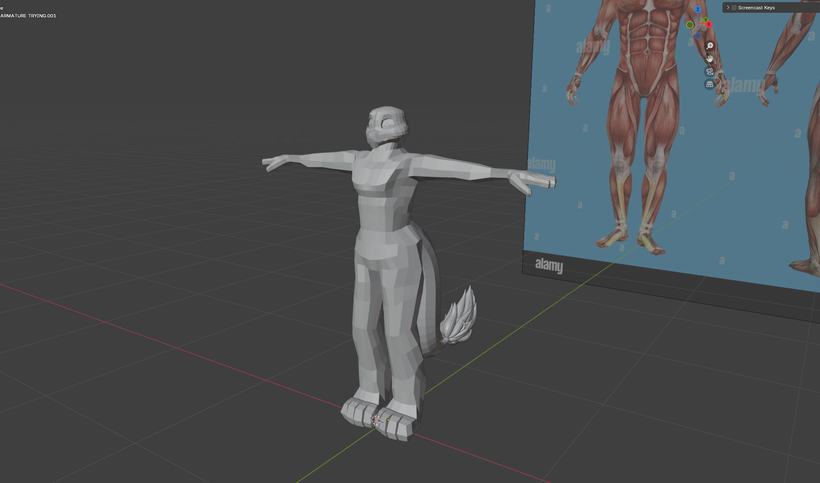Zoom the view using the magnifier icon
The width and height of the screenshot is (820, 483).
(710, 46)
